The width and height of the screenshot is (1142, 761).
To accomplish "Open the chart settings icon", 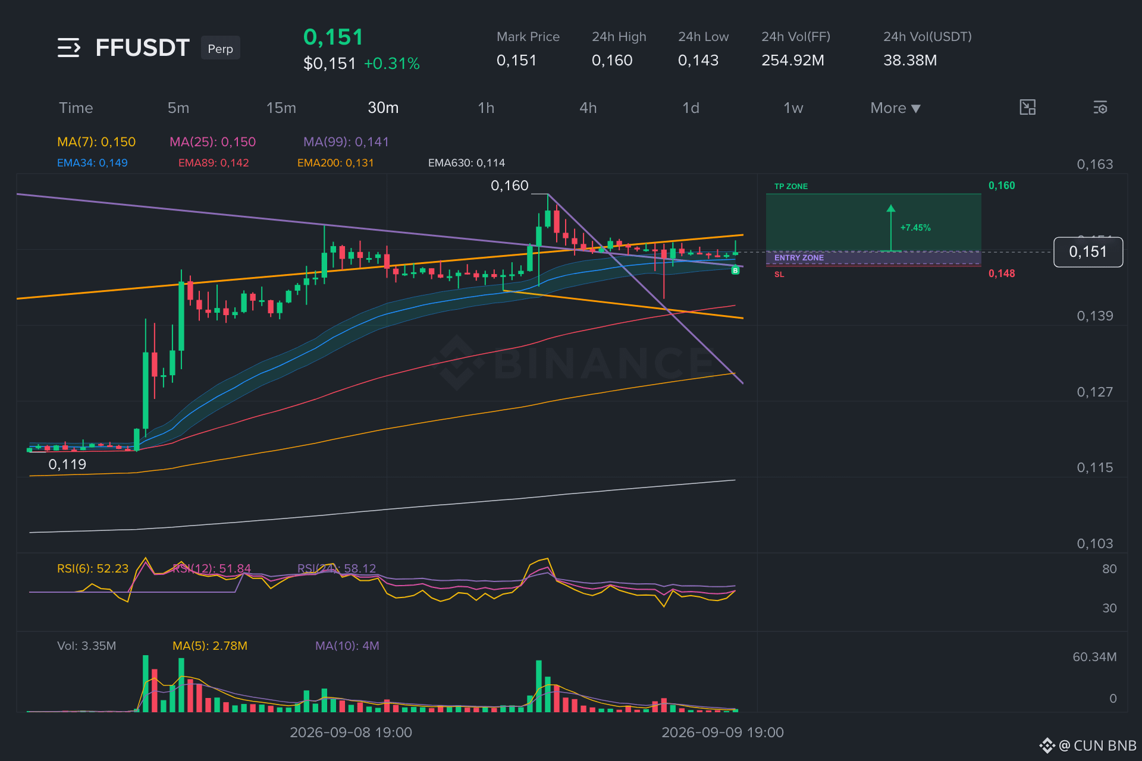I will coord(1100,108).
